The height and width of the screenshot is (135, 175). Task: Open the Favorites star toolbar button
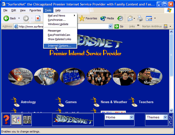click(x=88, y=18)
